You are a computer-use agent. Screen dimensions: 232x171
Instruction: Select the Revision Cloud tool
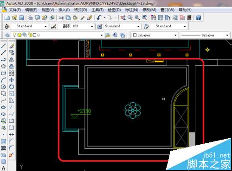click(3, 93)
